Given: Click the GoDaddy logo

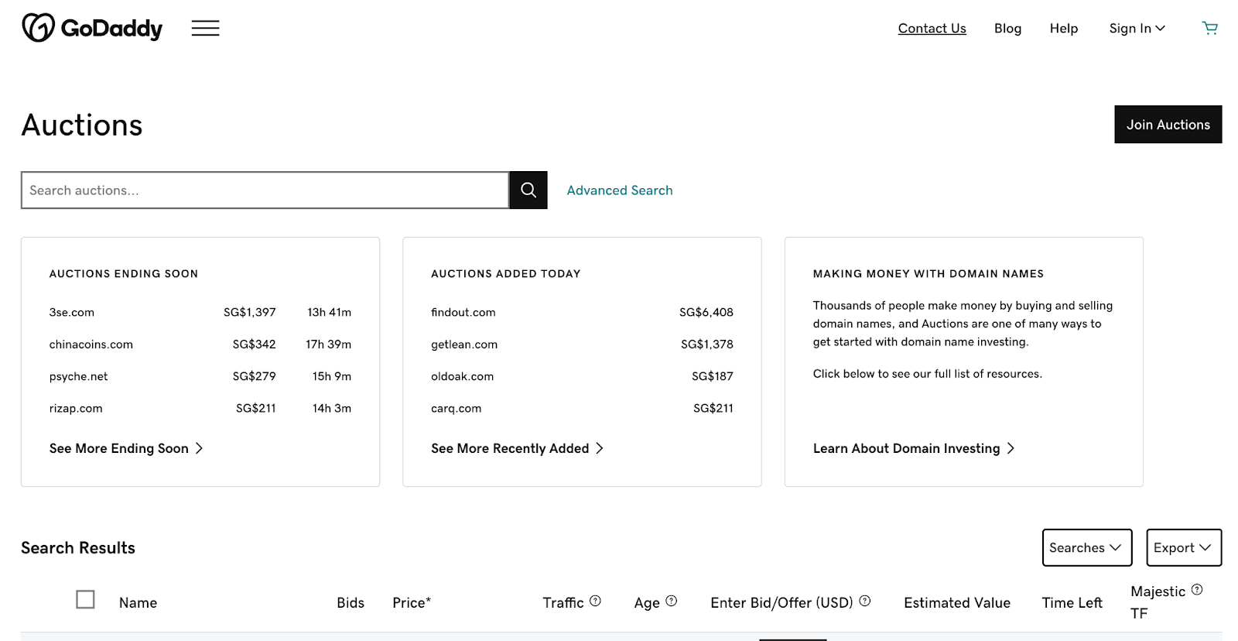Looking at the screenshot, I should click(92, 28).
